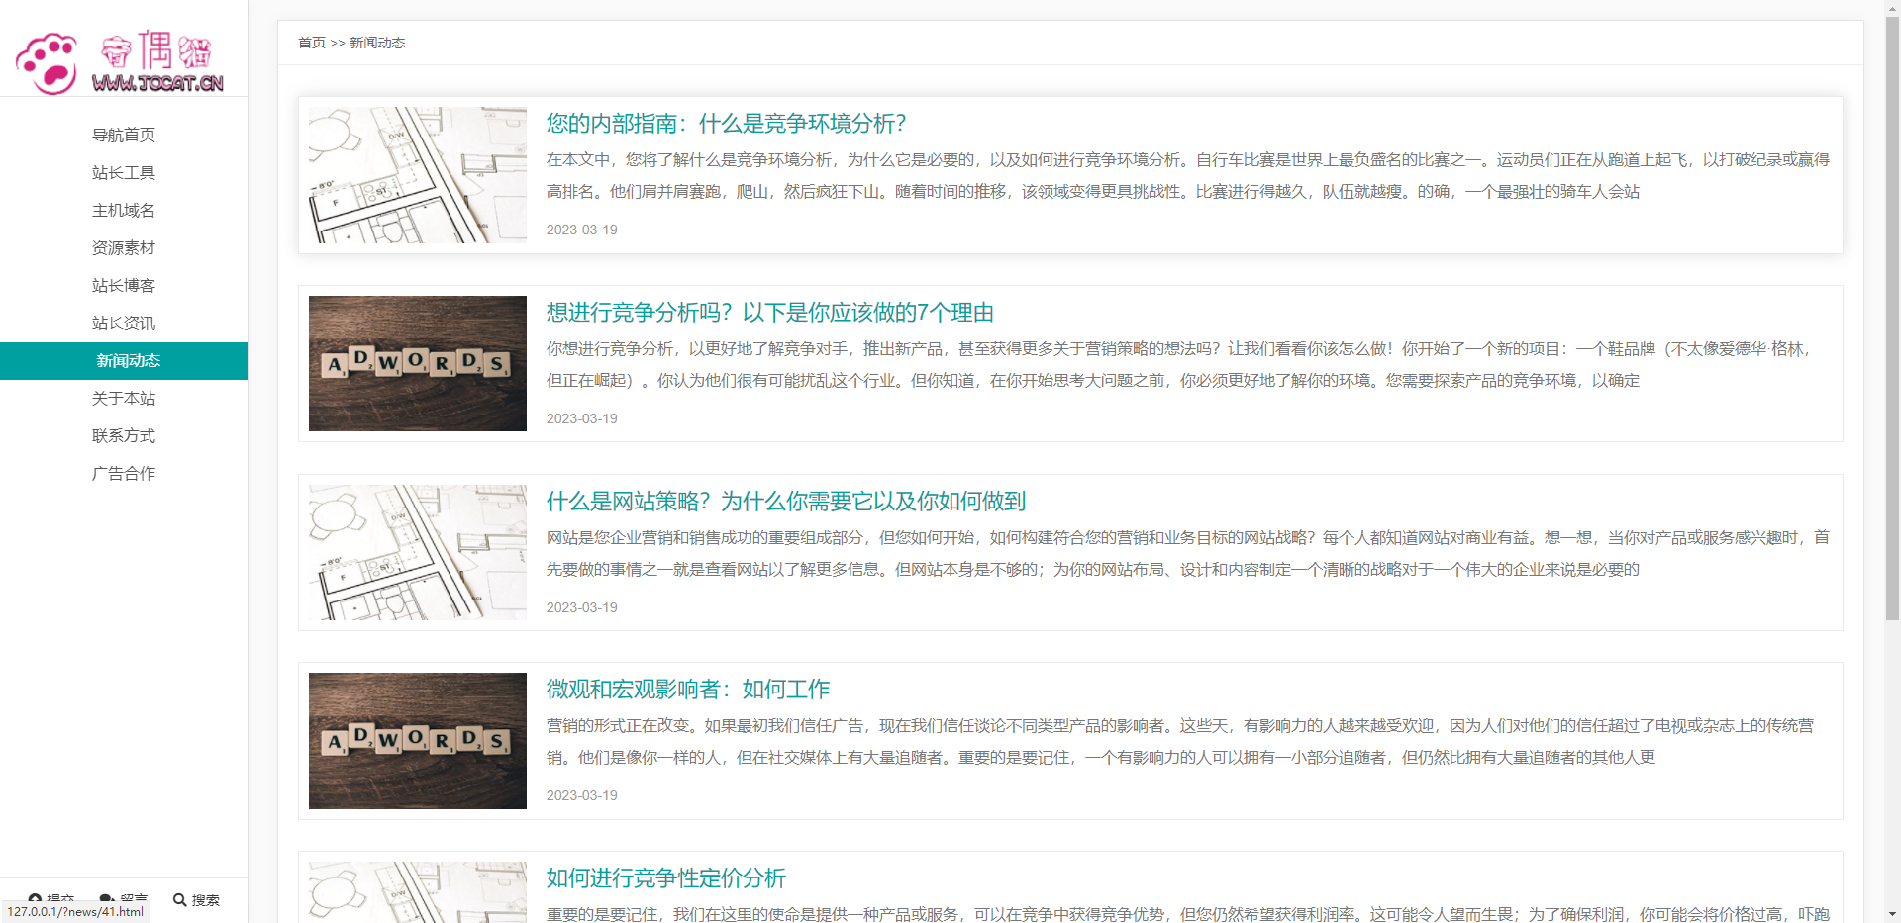Open 关于本站 page
Viewport: 1901px width, 923px height.
[x=124, y=398]
